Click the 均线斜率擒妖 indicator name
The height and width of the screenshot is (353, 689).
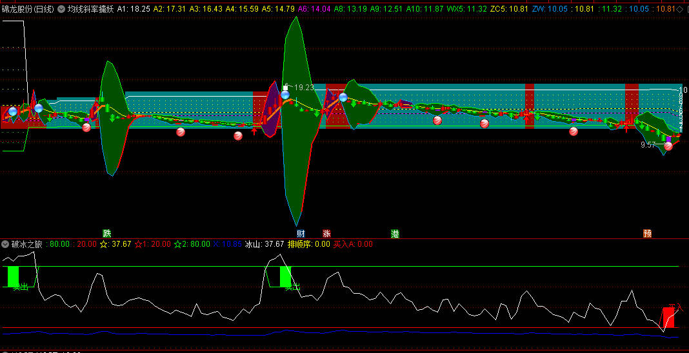click(x=90, y=9)
